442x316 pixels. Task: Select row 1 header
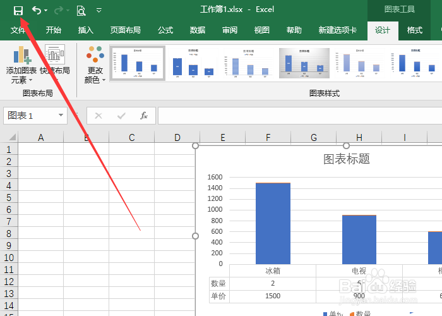[9, 149]
